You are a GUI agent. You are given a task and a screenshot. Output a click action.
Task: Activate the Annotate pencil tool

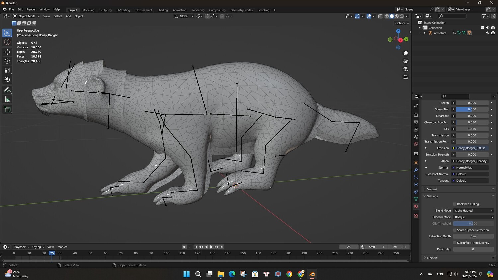click(7, 90)
